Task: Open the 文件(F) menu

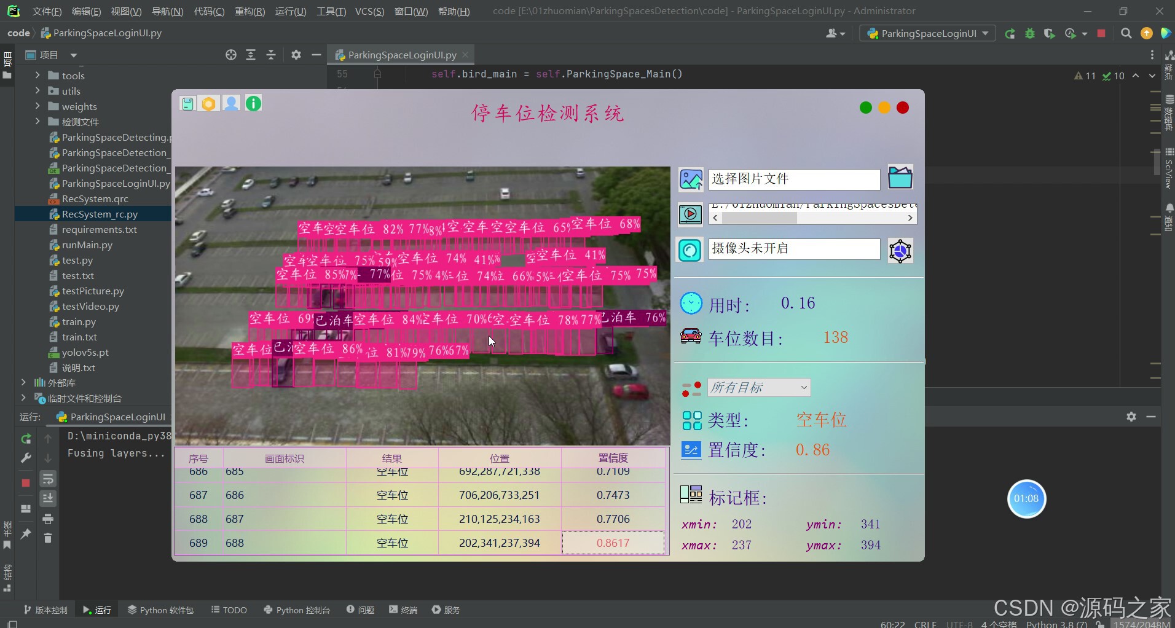Action: 47,11
